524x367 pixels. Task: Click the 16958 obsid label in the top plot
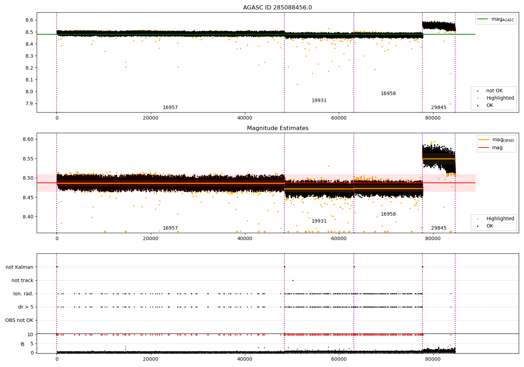tap(388, 94)
